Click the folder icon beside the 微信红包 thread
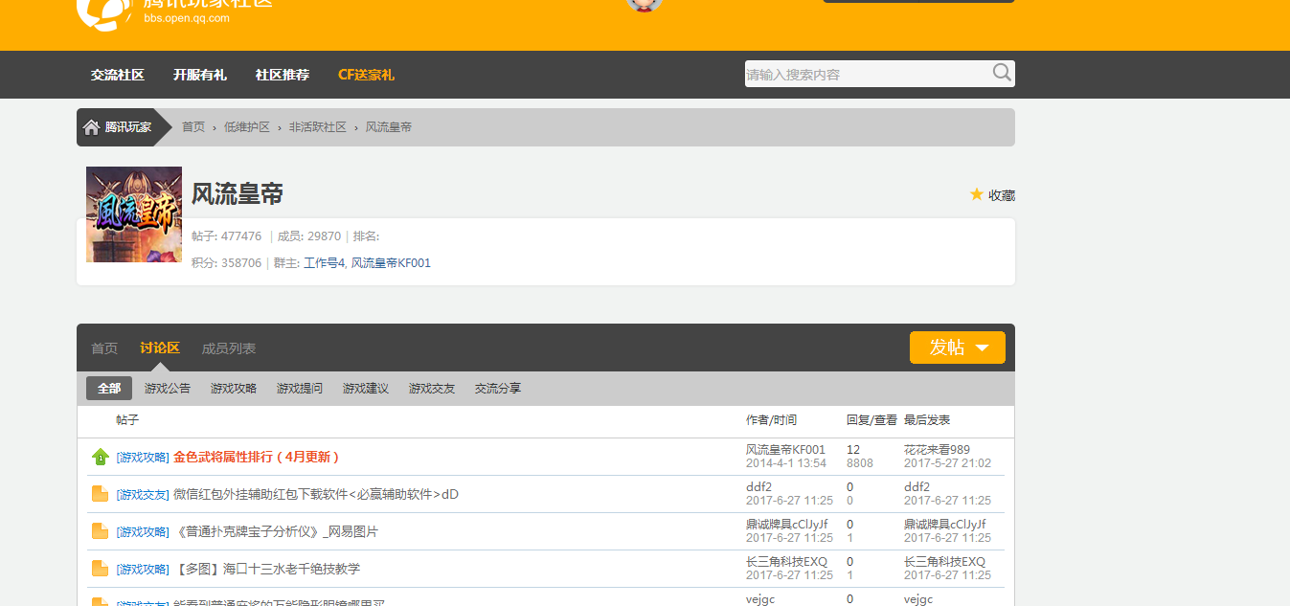 [101, 493]
